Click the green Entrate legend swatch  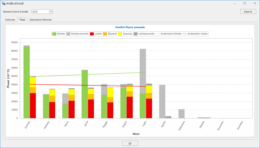pos(54,34)
